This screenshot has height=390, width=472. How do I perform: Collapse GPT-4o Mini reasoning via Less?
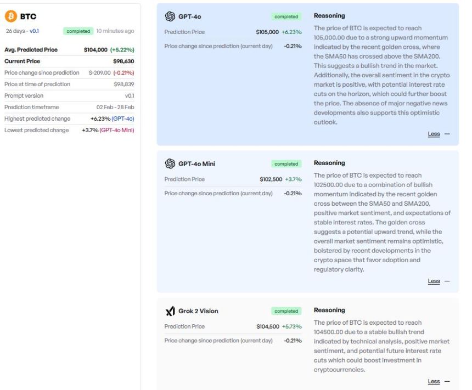(434, 281)
